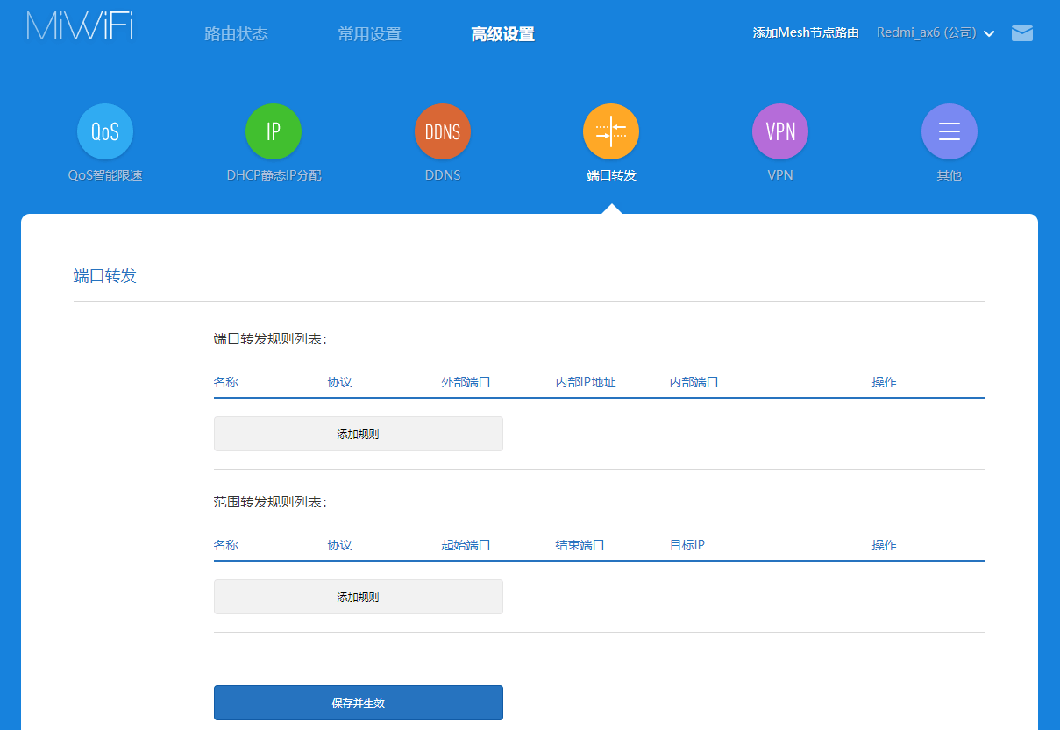Switch to the 路由状态 tab
Viewport: 1060px width, 730px height.
click(x=236, y=33)
